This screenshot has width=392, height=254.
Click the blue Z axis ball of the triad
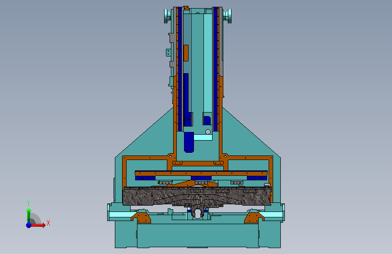click(x=28, y=225)
